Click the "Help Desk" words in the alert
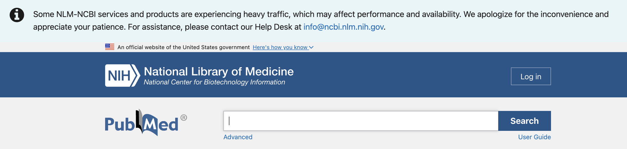Image resolution: width=627 pixels, height=149 pixels. (273, 27)
